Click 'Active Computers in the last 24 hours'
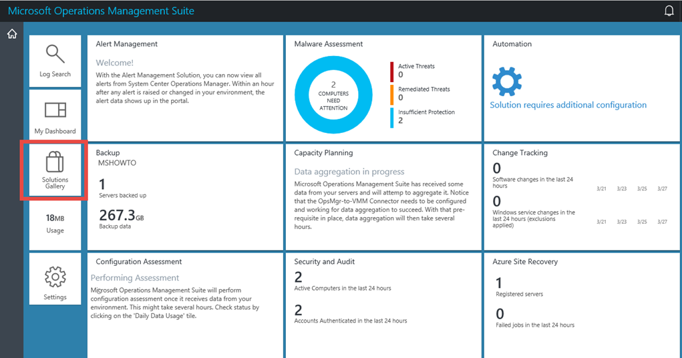The image size is (682, 358). tap(343, 288)
